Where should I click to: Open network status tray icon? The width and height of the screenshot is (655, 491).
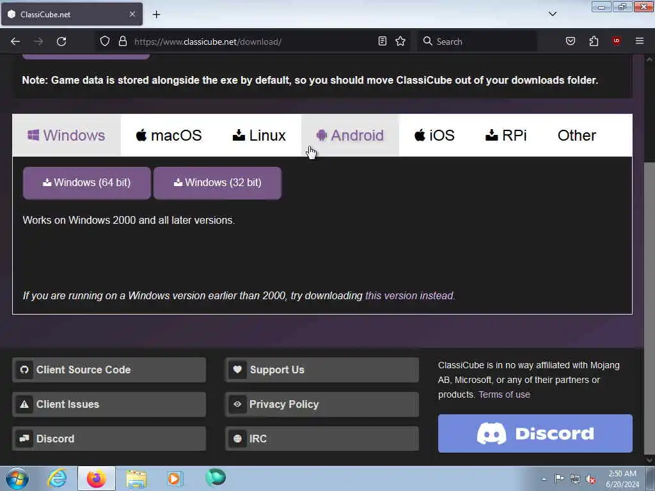(x=575, y=479)
